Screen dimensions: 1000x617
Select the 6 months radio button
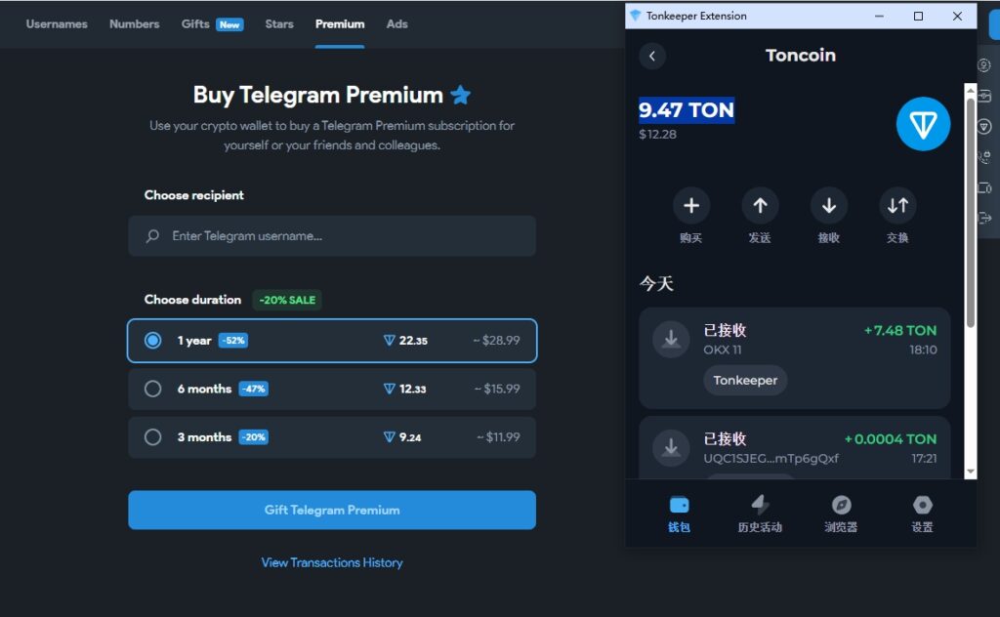pyautogui.click(x=152, y=389)
